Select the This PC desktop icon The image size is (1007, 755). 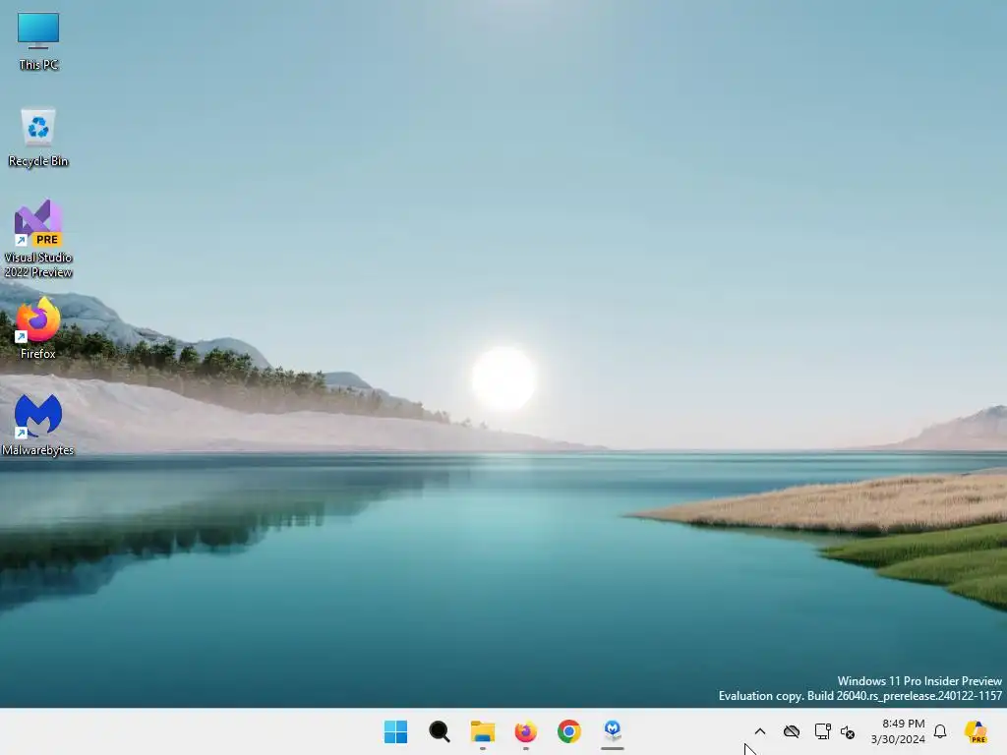(38, 41)
